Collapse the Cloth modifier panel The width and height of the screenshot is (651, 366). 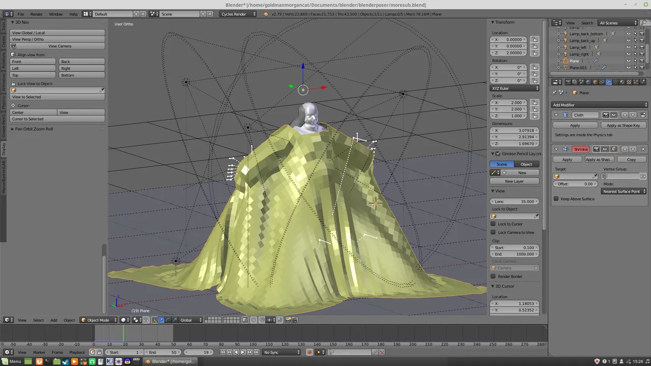pyautogui.click(x=556, y=115)
